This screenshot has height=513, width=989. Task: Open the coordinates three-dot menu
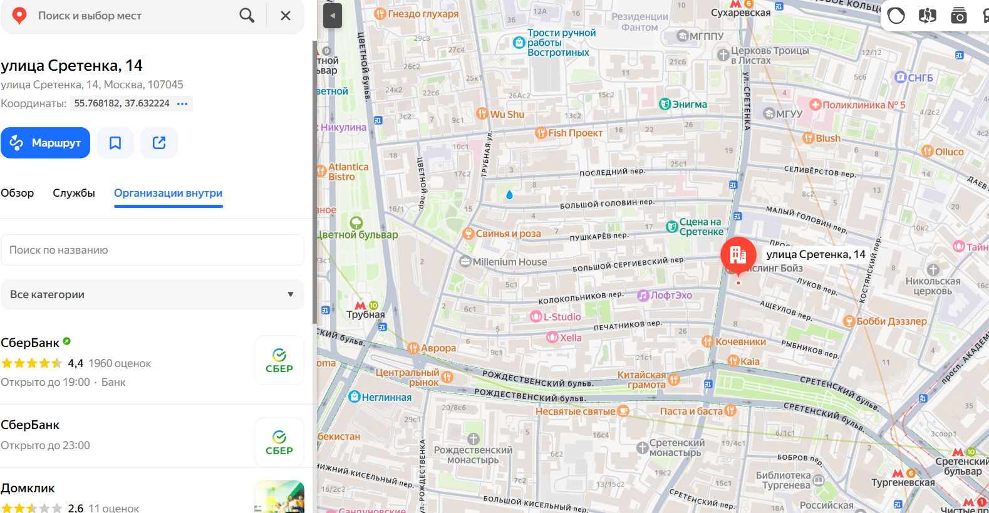pos(182,103)
